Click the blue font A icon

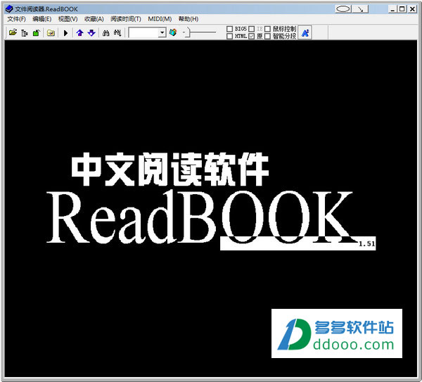coord(305,33)
